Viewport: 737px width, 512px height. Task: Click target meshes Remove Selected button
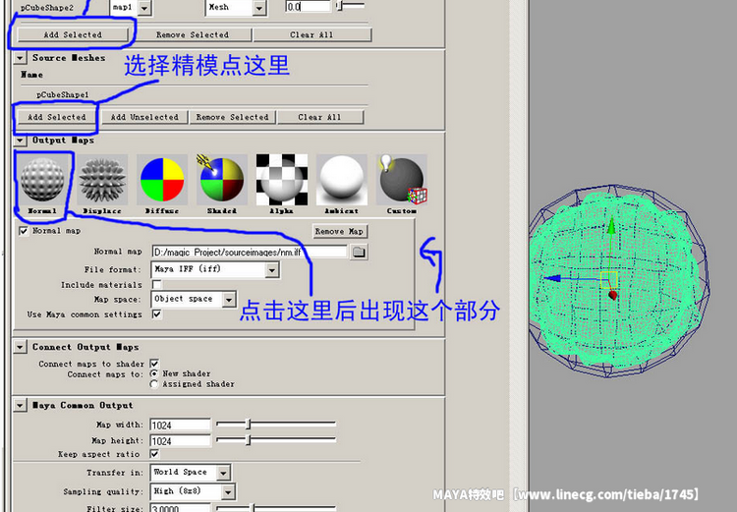pyautogui.click(x=193, y=34)
